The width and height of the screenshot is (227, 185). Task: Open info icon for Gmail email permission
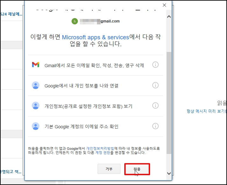(155, 65)
